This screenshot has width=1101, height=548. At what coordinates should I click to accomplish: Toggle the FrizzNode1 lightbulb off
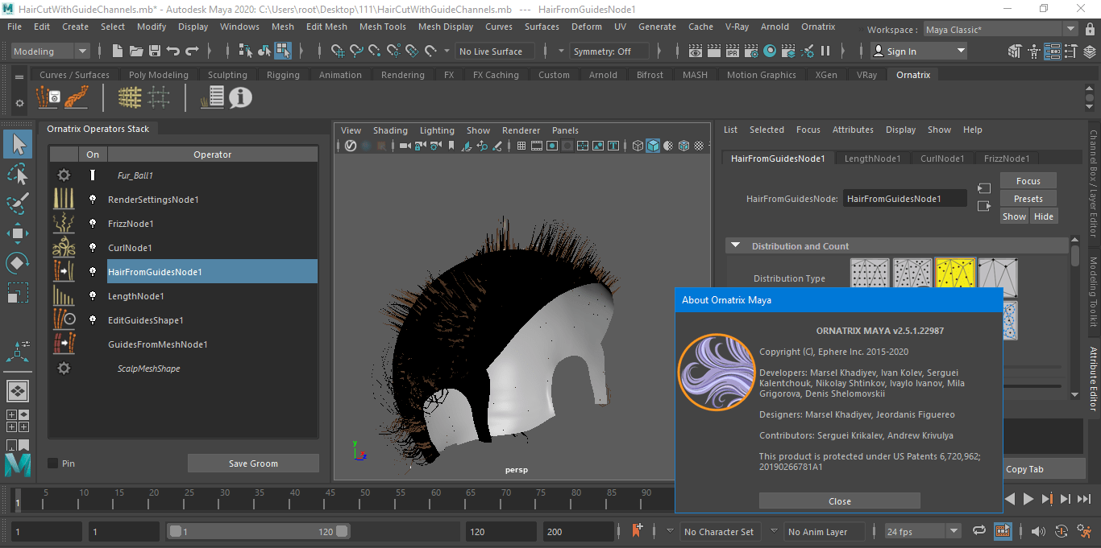(x=93, y=224)
